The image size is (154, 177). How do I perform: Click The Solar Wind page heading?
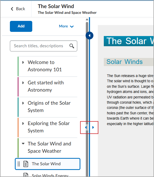(56, 6)
